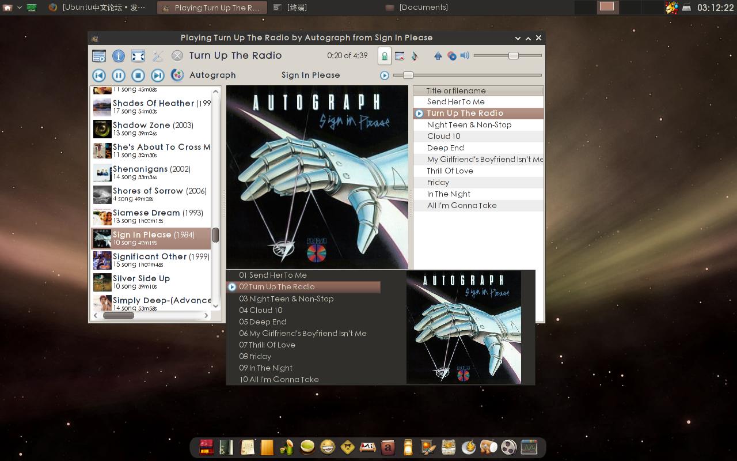Select 'Deep End' in song list
This screenshot has height=461, width=737.
coord(478,148)
